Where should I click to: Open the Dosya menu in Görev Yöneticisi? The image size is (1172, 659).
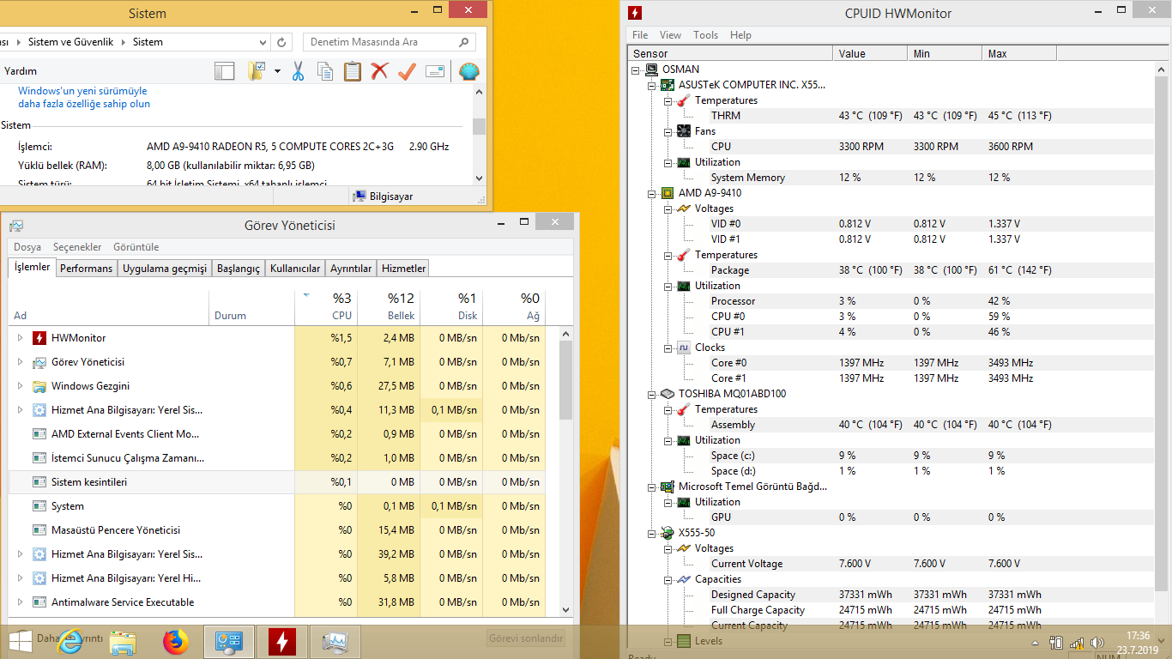pos(27,247)
